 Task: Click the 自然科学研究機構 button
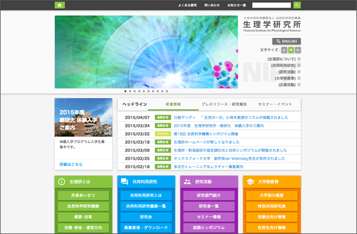point(83,207)
